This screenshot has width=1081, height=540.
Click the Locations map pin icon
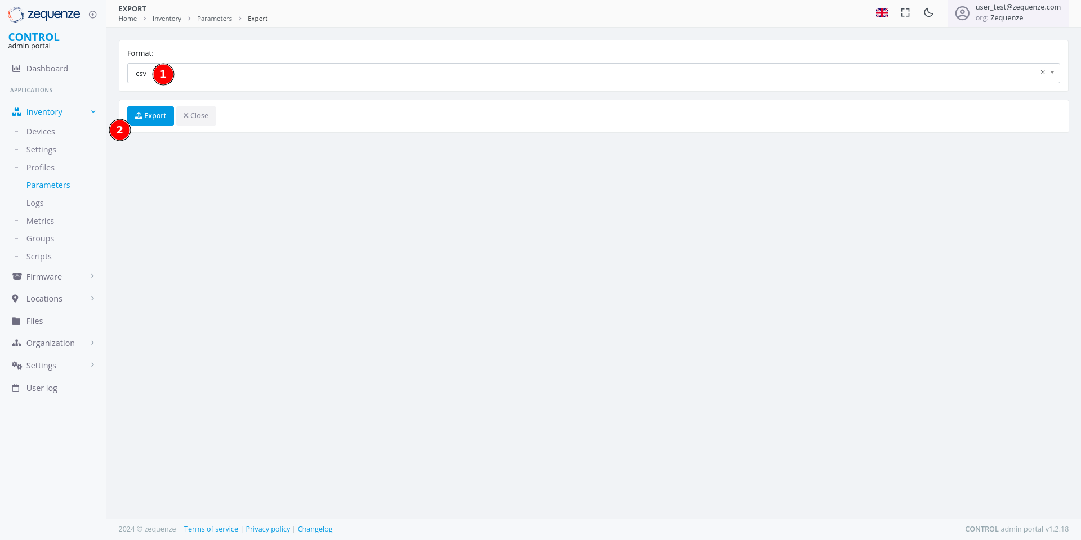[x=16, y=298]
